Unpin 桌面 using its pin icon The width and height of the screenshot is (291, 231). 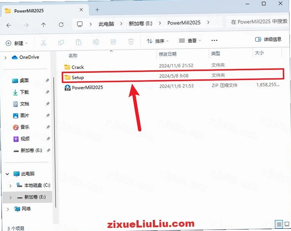pos(47,80)
